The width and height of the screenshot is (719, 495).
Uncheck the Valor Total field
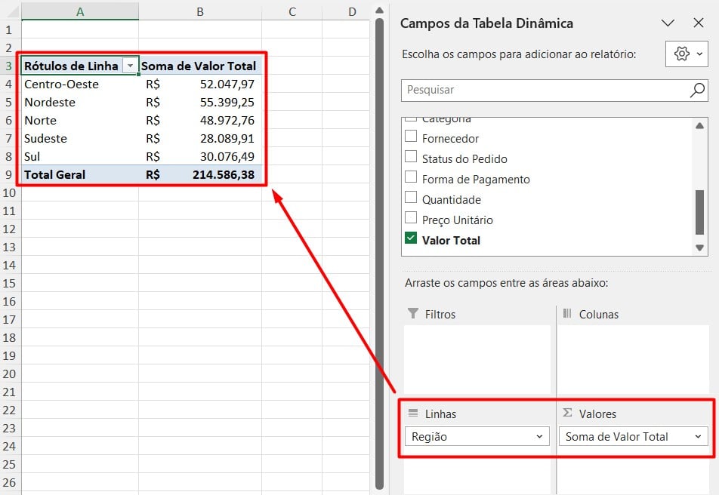[x=411, y=240]
